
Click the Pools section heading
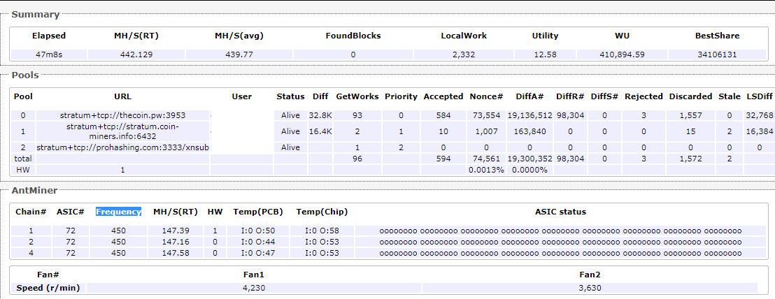coord(25,75)
